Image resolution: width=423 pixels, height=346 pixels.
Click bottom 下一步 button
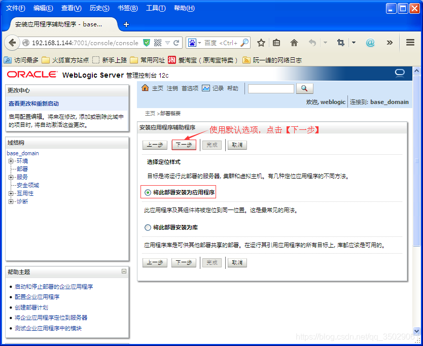184,263
